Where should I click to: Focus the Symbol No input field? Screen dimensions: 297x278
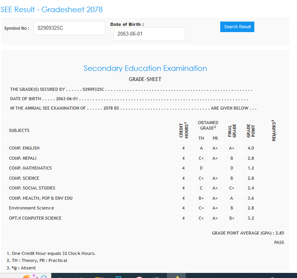(x=69, y=28)
